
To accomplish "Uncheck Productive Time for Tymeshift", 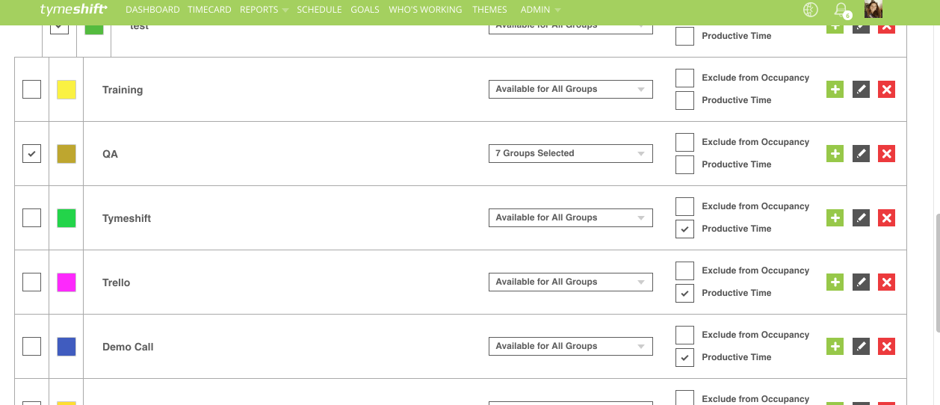I will pyautogui.click(x=684, y=229).
